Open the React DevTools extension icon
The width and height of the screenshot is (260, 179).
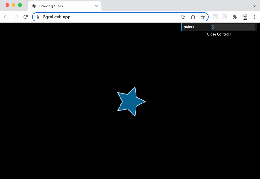pyautogui.click(x=215, y=17)
